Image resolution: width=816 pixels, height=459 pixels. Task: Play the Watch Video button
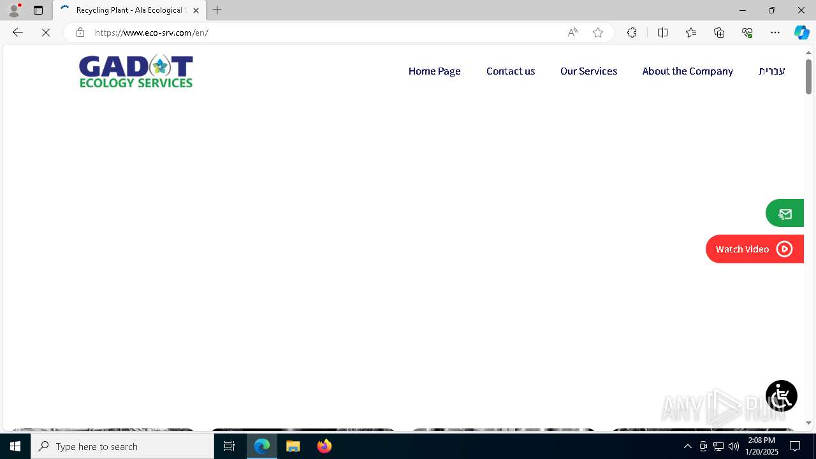point(755,249)
